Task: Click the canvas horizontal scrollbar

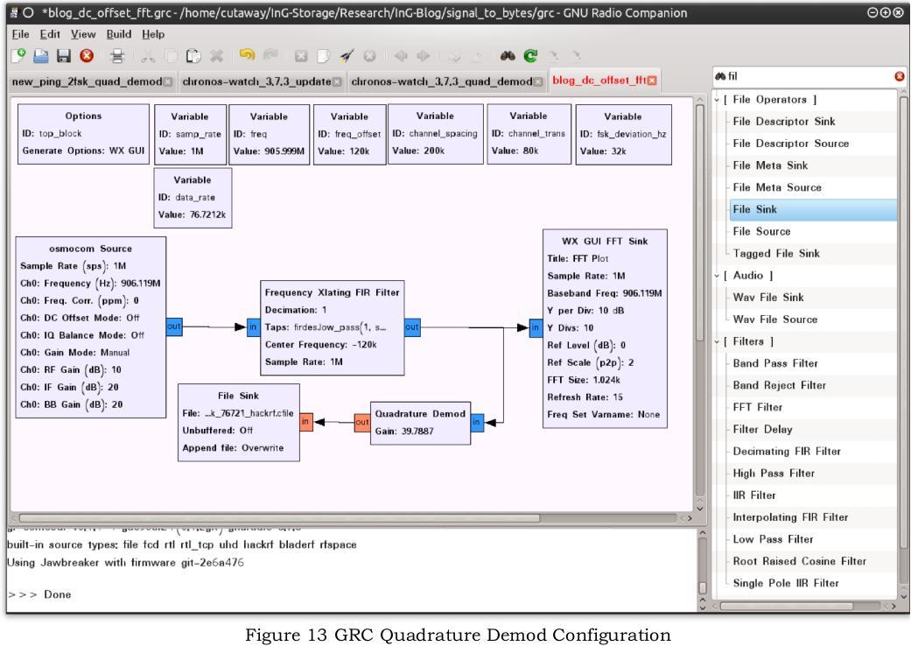Action: (279, 517)
